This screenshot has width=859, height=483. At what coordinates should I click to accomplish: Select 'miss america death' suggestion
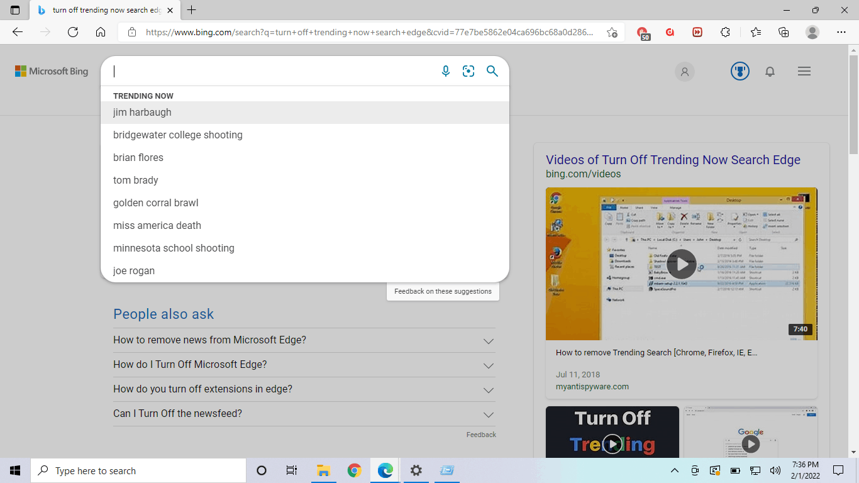click(305, 226)
